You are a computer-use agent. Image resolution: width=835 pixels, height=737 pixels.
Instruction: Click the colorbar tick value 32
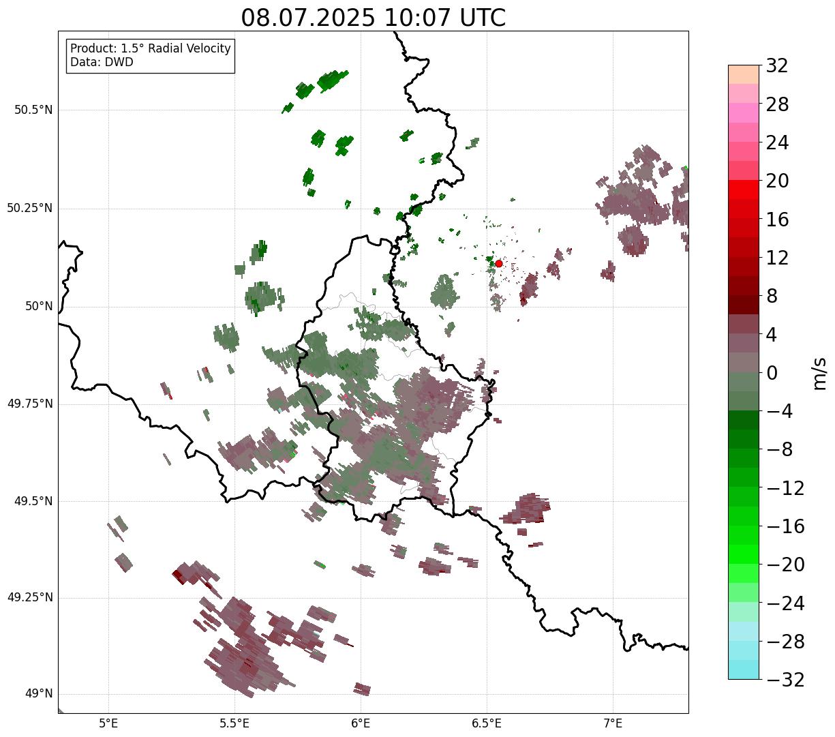click(777, 66)
